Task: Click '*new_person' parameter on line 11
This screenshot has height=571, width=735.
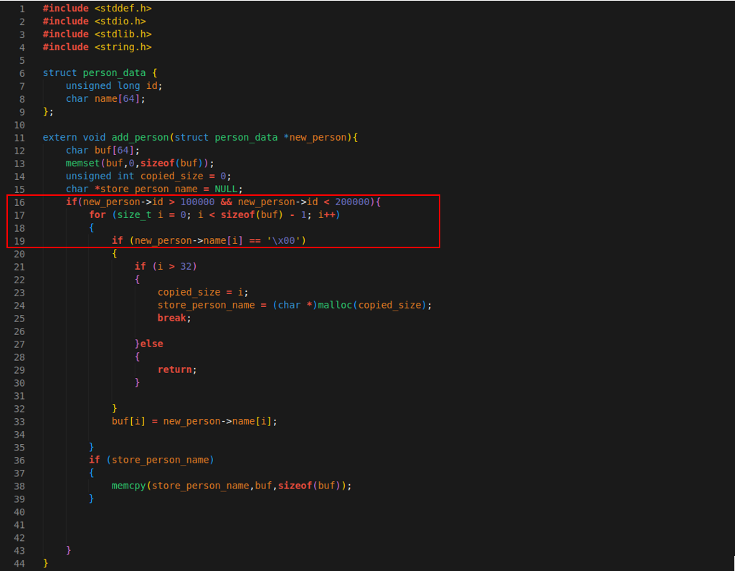Action: pos(315,137)
